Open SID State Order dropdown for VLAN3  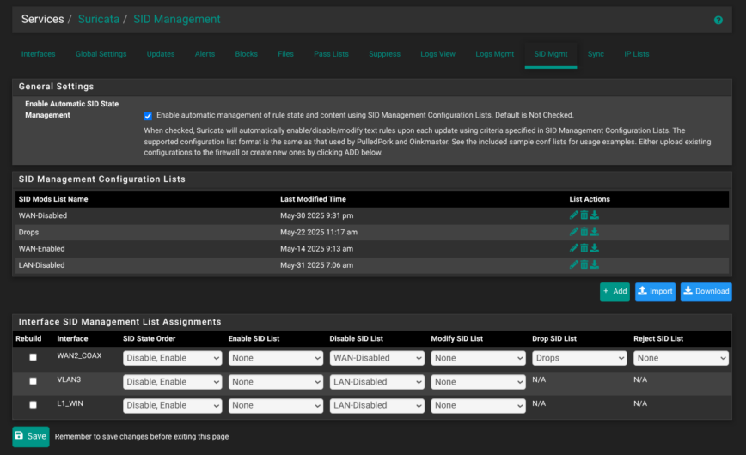172,382
